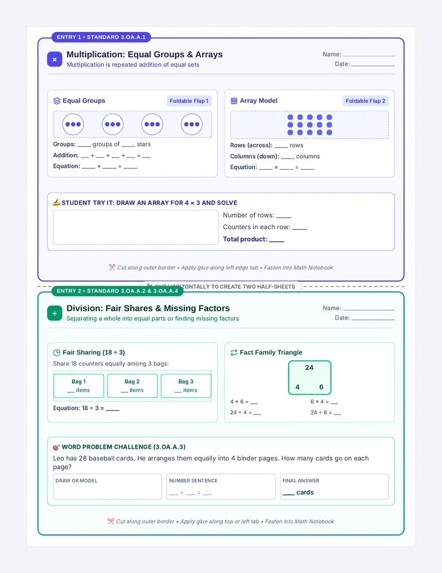Image resolution: width=442 pixels, height=573 pixels.
Task: Click the Name line in Entry 2
Action: coord(368,309)
